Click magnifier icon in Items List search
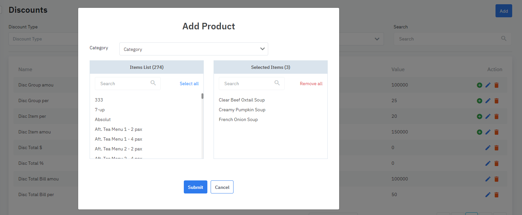The width and height of the screenshot is (522, 215). pyautogui.click(x=153, y=83)
